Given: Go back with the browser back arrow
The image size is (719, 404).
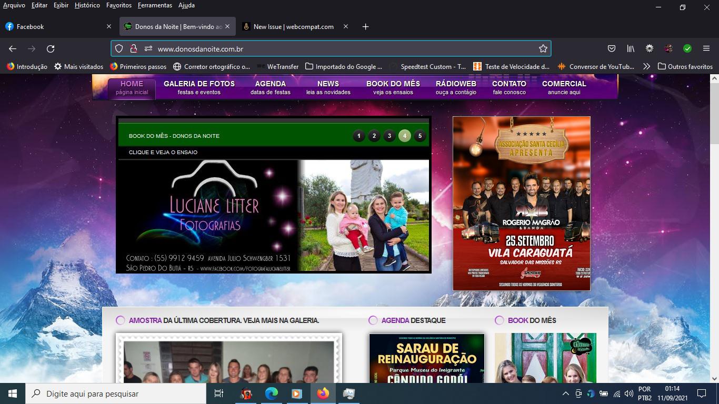Looking at the screenshot, I should pyautogui.click(x=13, y=48).
